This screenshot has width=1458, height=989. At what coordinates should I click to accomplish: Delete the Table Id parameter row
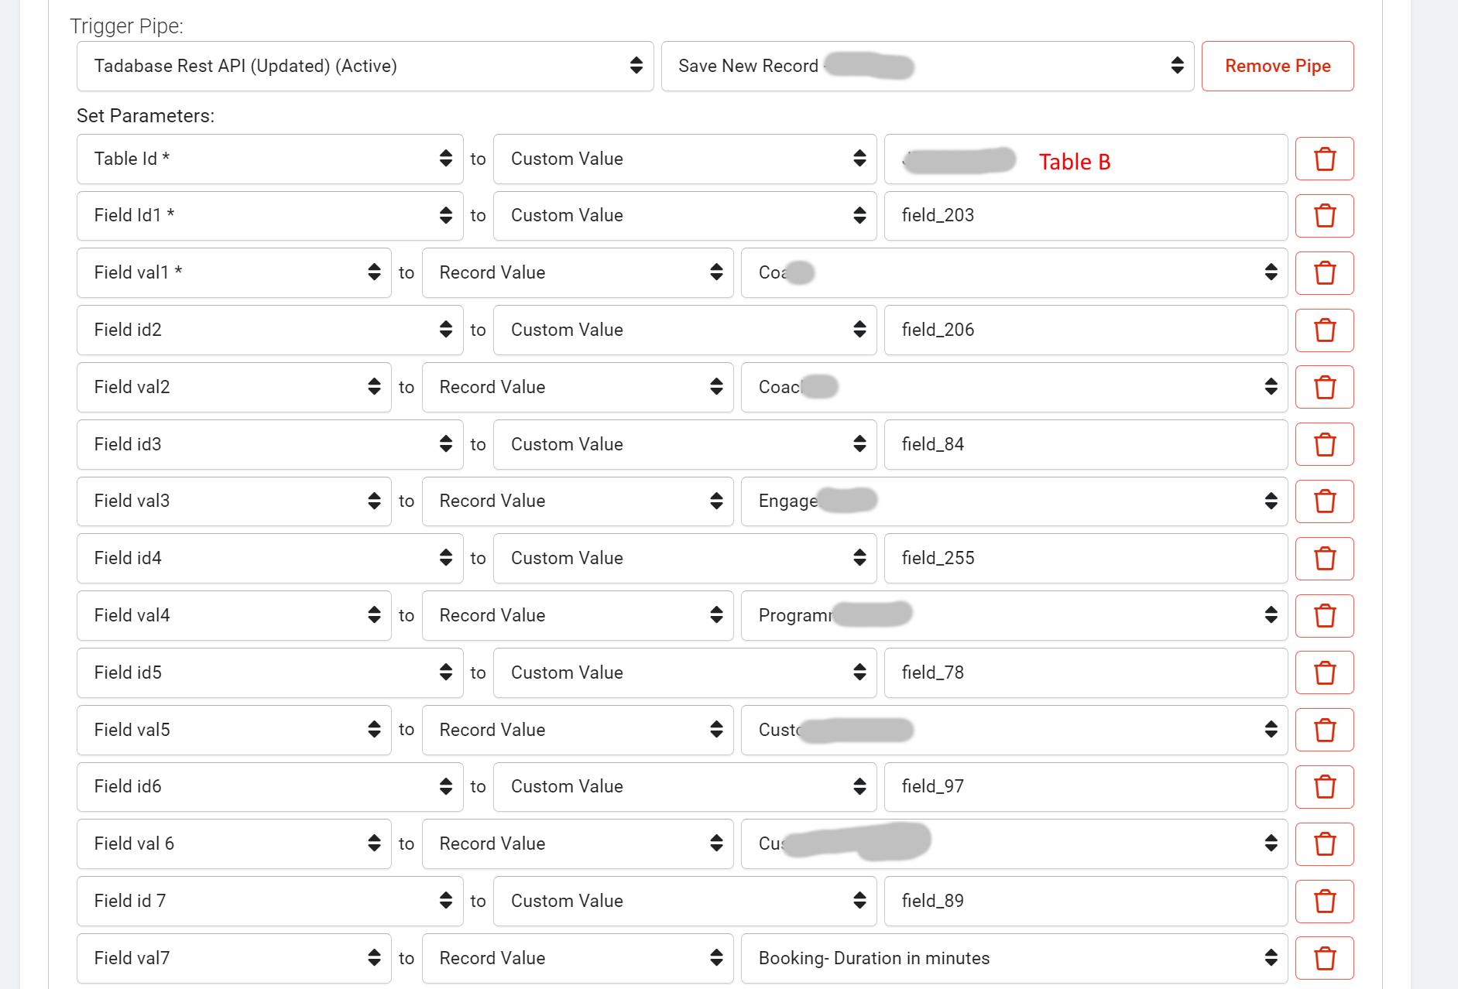tap(1324, 159)
